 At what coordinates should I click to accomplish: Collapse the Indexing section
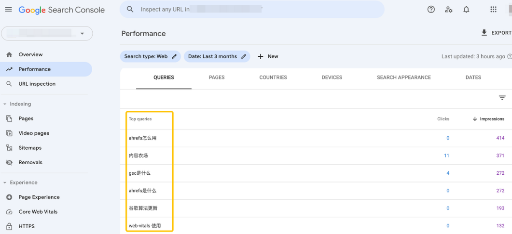point(5,104)
